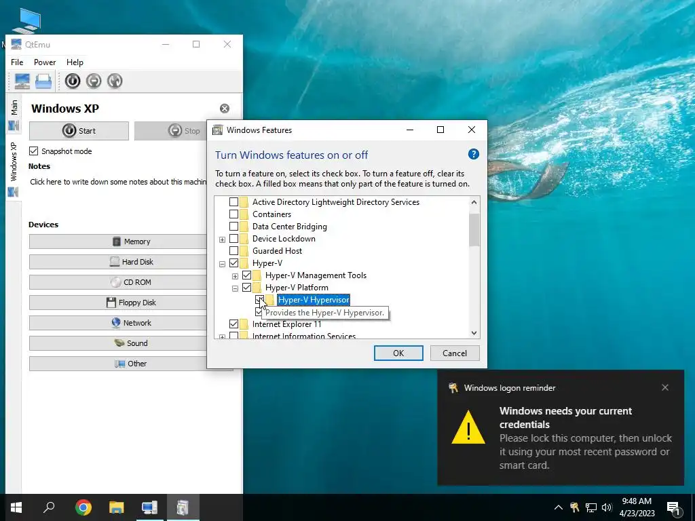Expand the Device Lockdown node
The height and width of the screenshot is (521, 695).
click(222, 239)
